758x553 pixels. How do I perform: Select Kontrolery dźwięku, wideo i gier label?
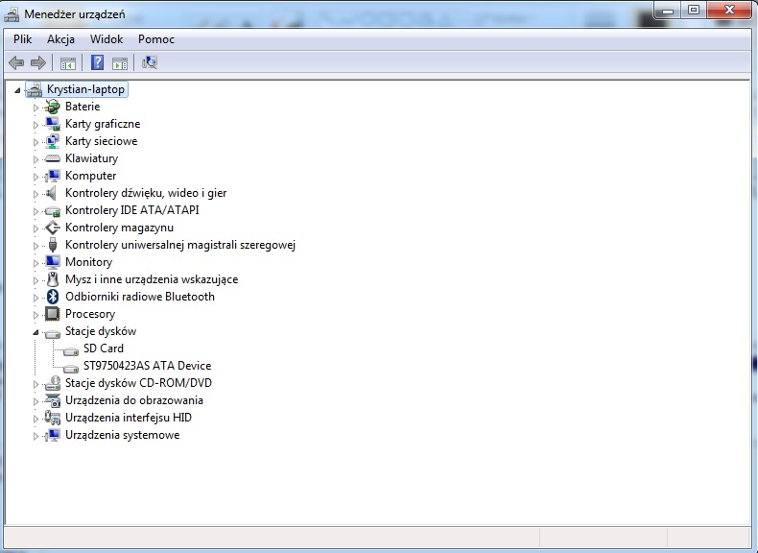(146, 193)
